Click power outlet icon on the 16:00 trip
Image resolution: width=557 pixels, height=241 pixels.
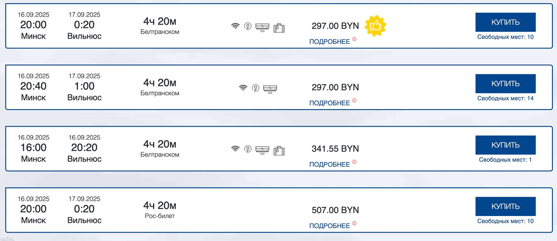248,149
